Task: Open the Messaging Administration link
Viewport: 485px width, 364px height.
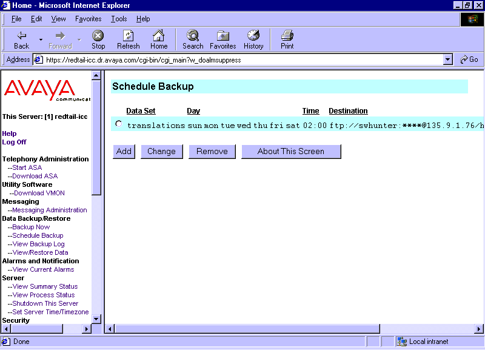Action: coord(50,210)
